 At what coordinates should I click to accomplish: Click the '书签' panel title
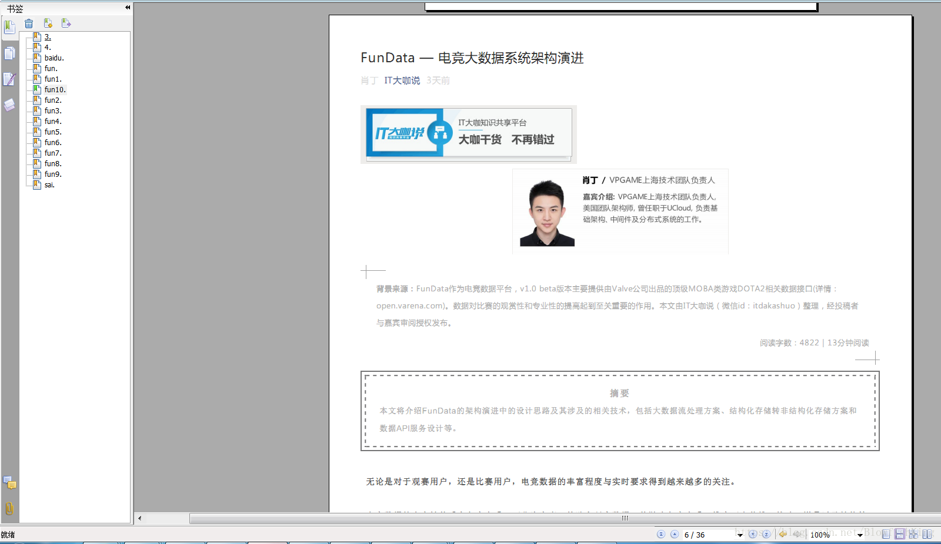coord(15,9)
